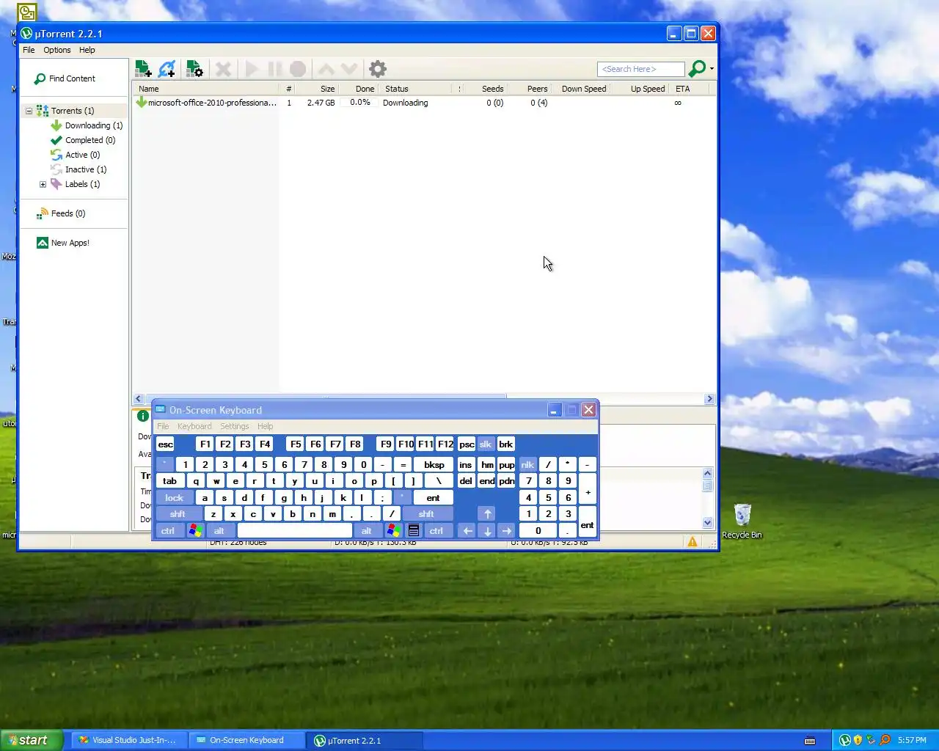The image size is (939, 751).
Task: Click the yellow warning status bar icon
Action: pyautogui.click(x=693, y=542)
